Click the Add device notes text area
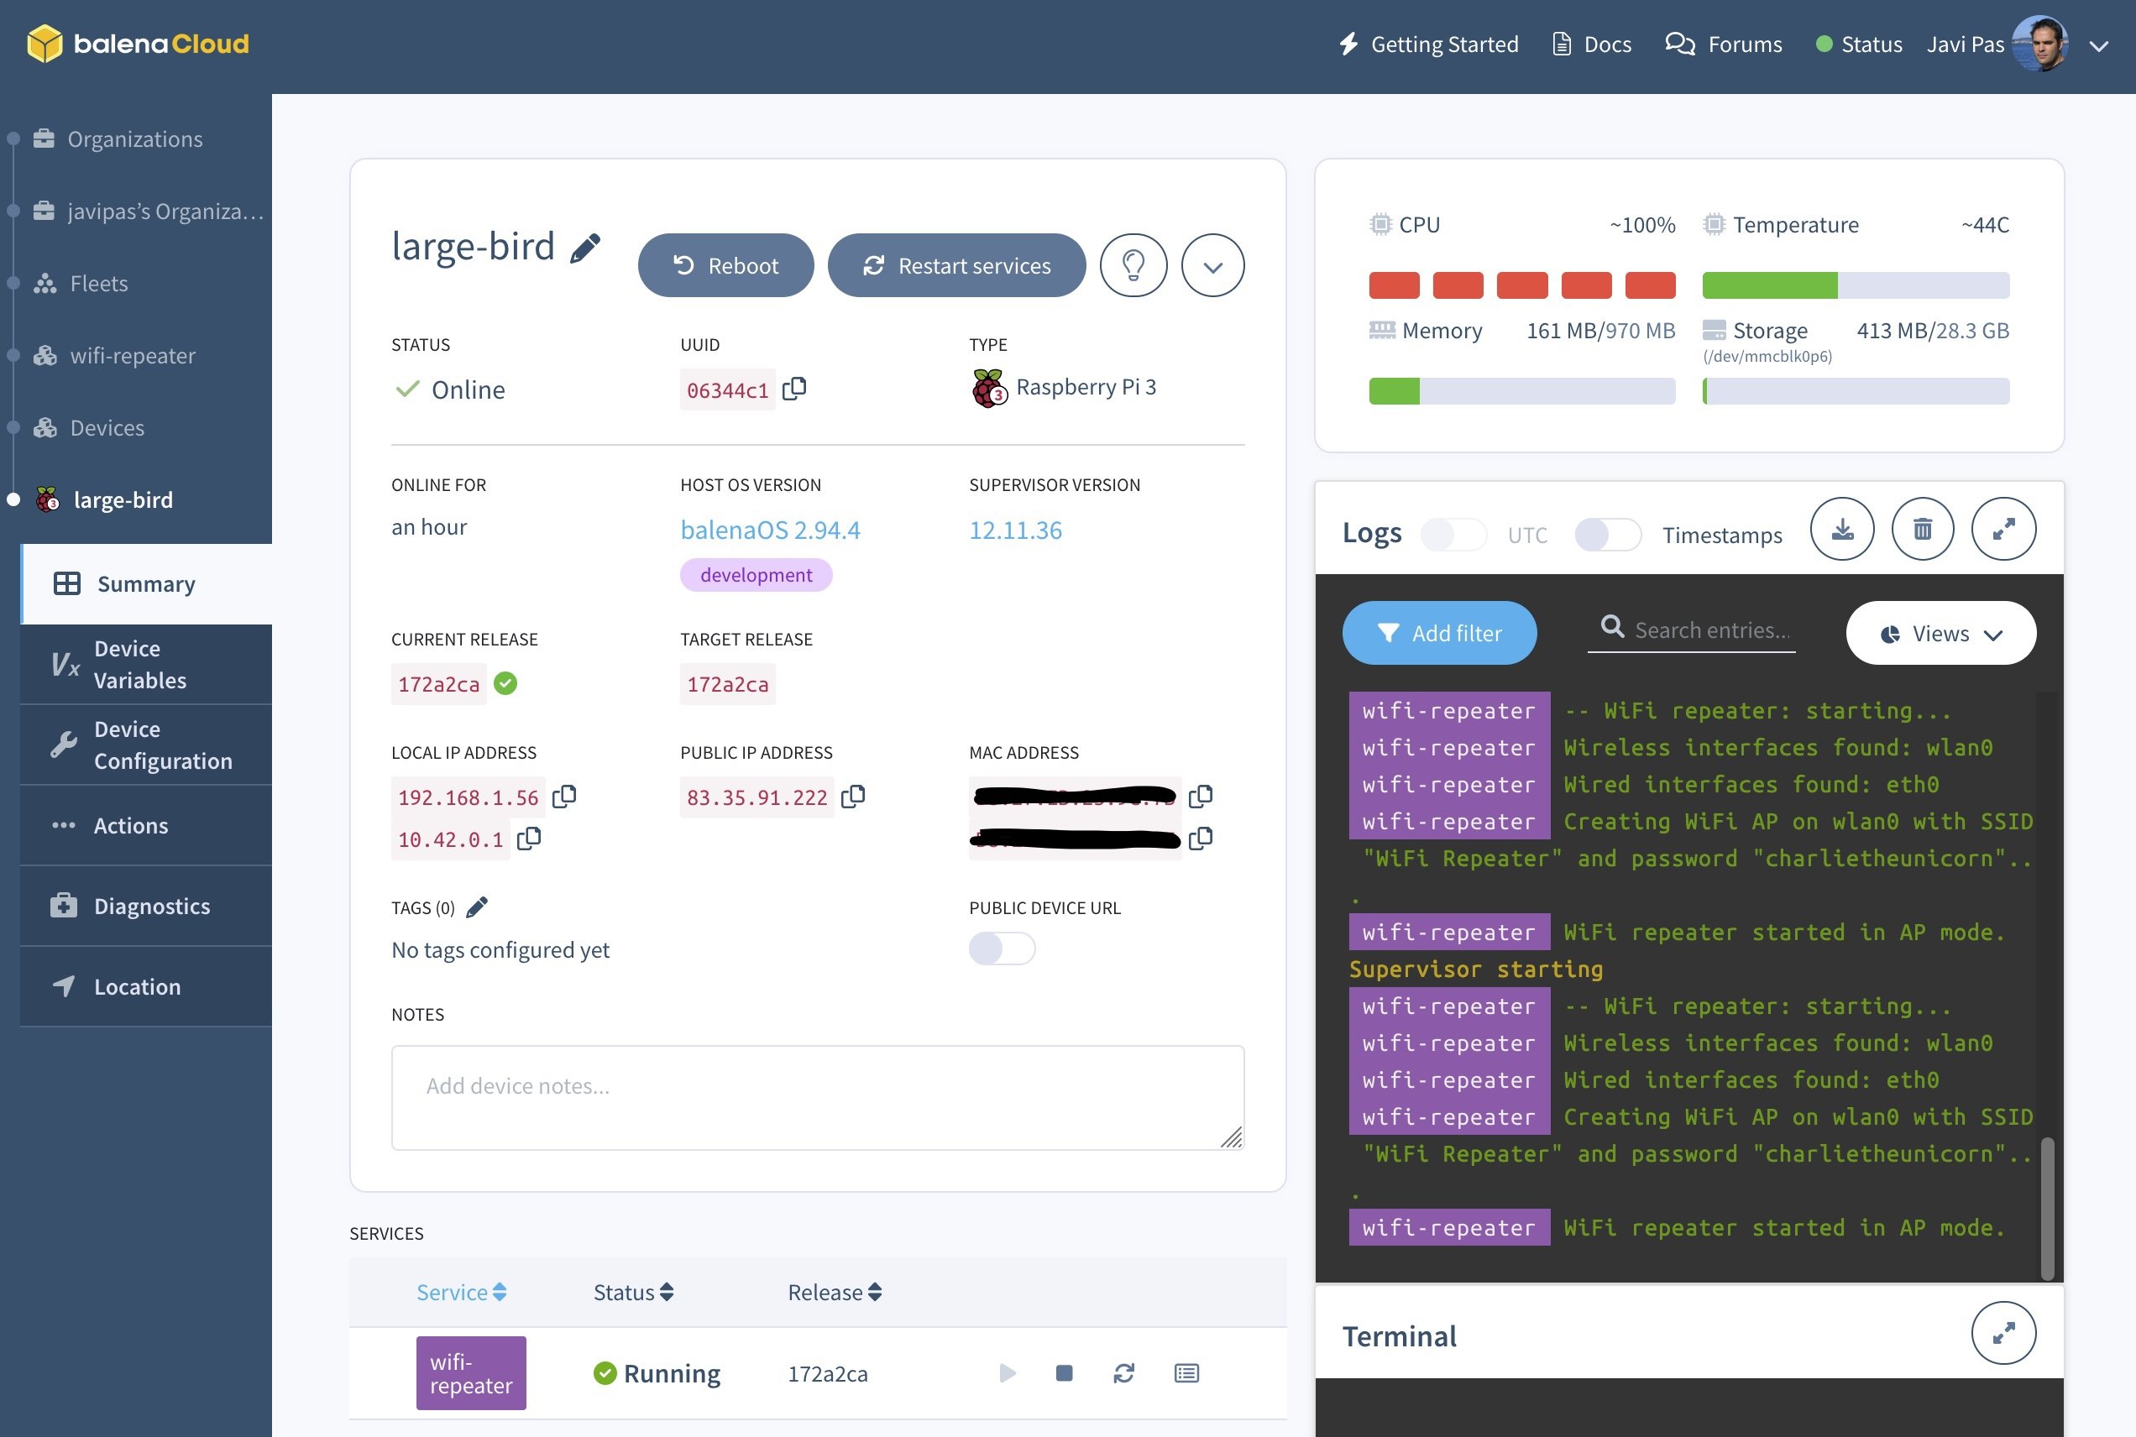This screenshot has height=1437, width=2136. tap(817, 1097)
